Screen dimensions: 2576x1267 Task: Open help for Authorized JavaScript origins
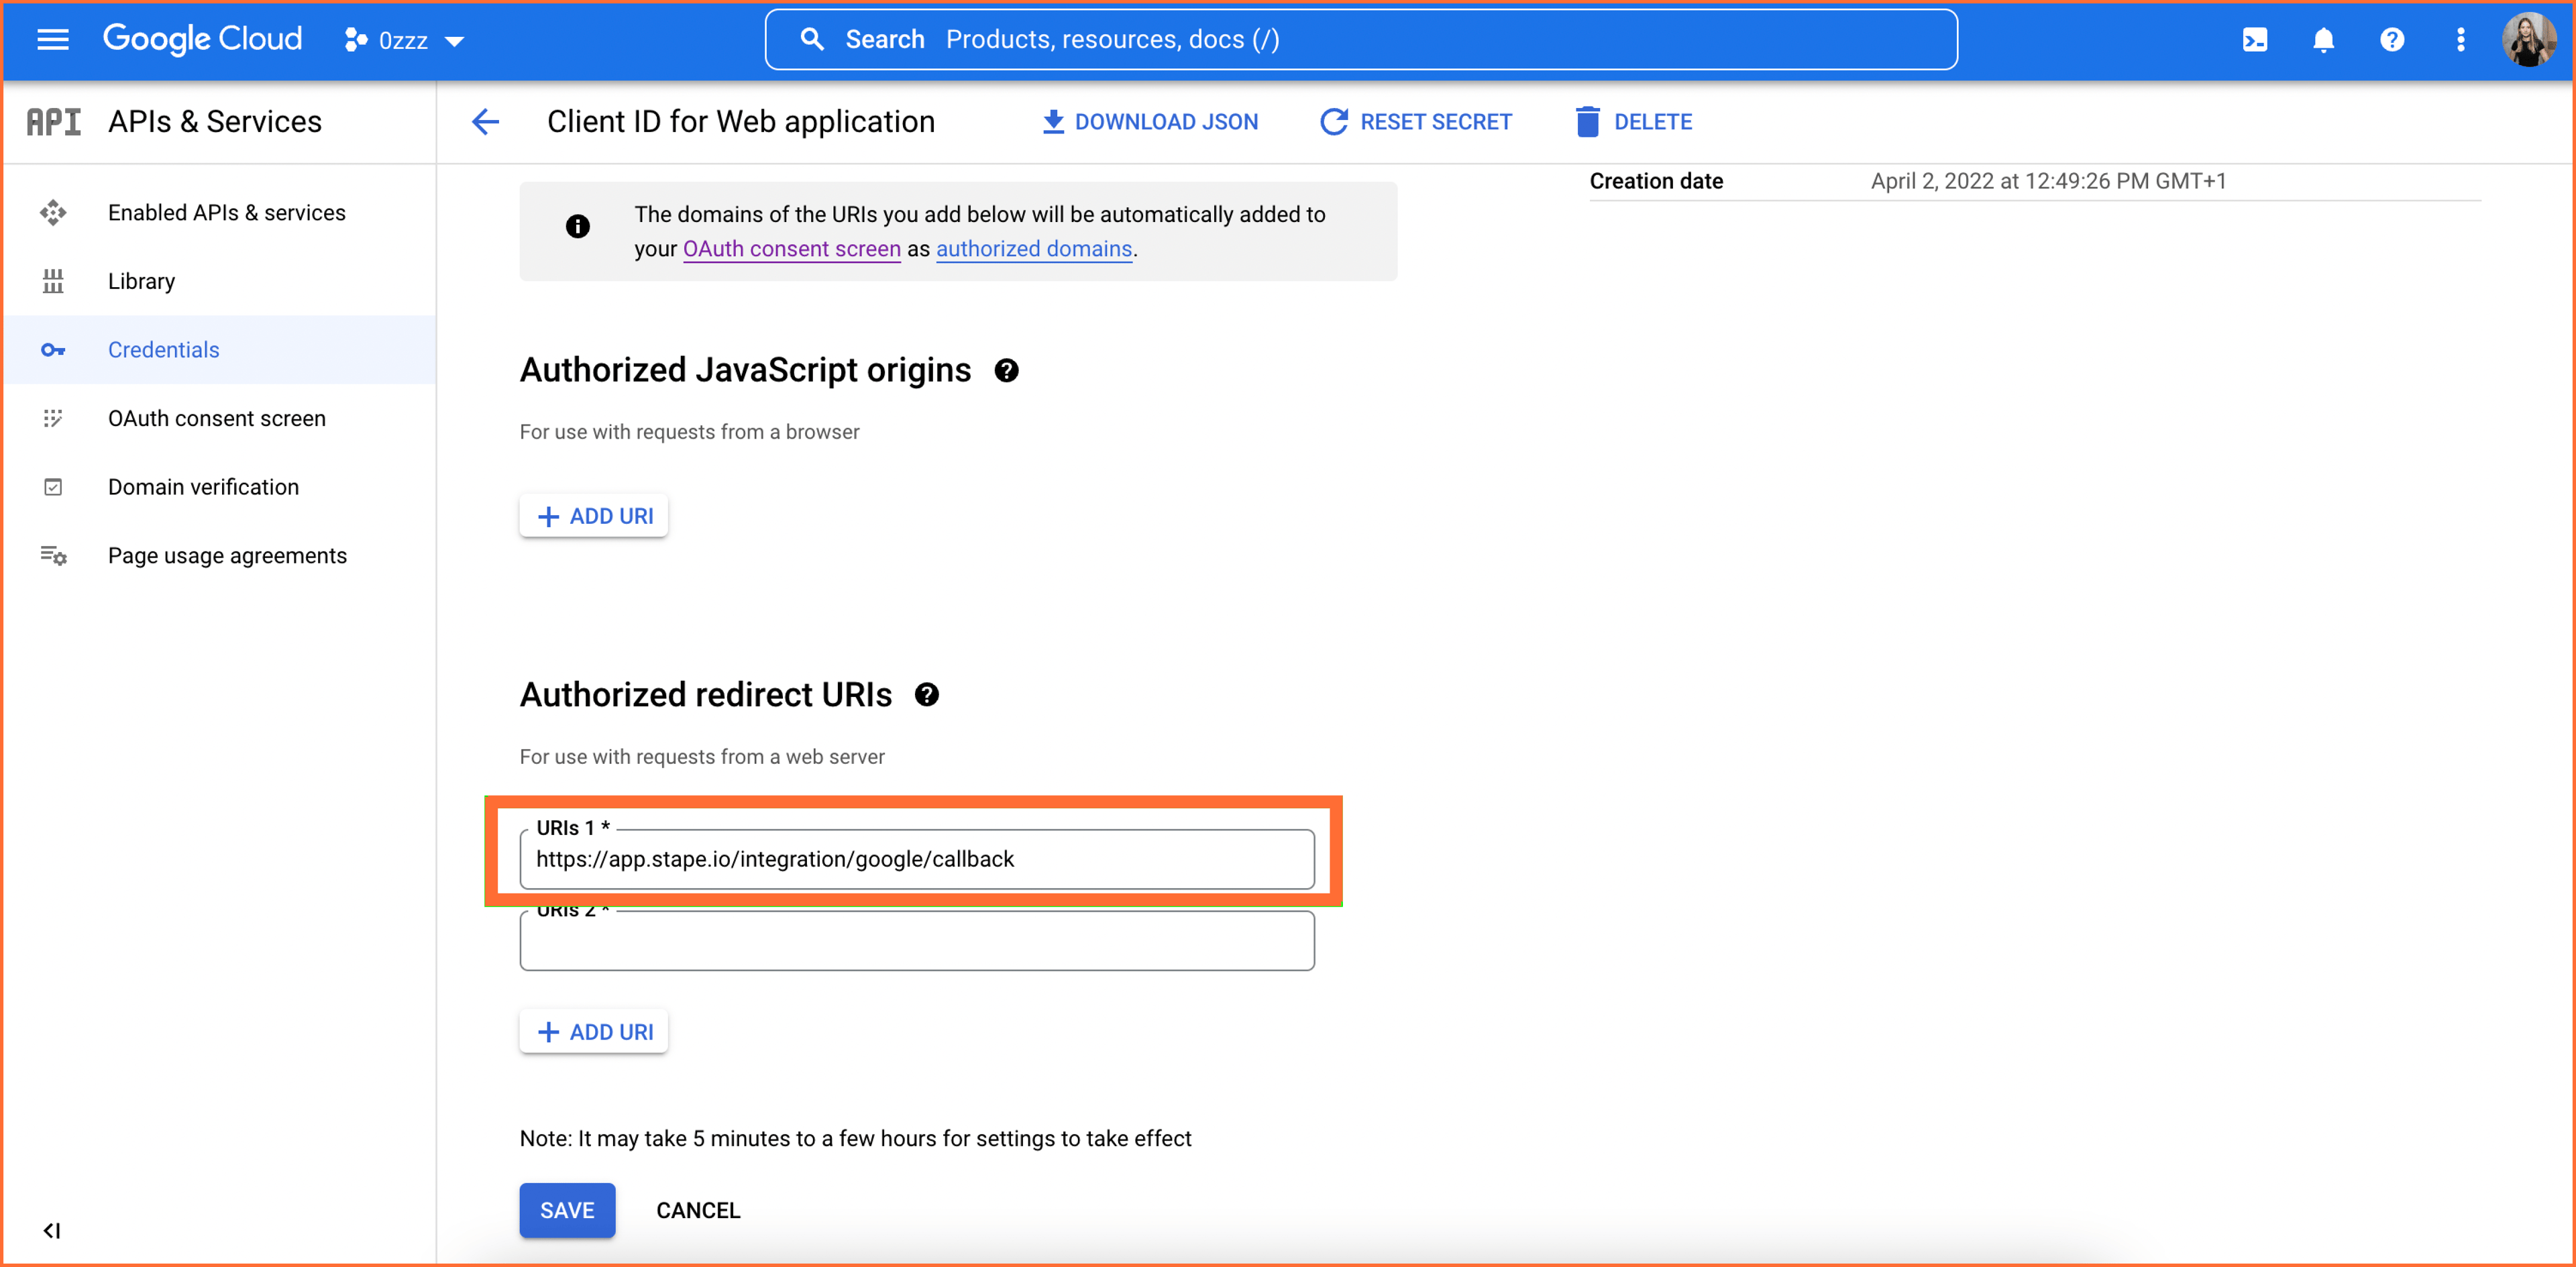[1006, 370]
